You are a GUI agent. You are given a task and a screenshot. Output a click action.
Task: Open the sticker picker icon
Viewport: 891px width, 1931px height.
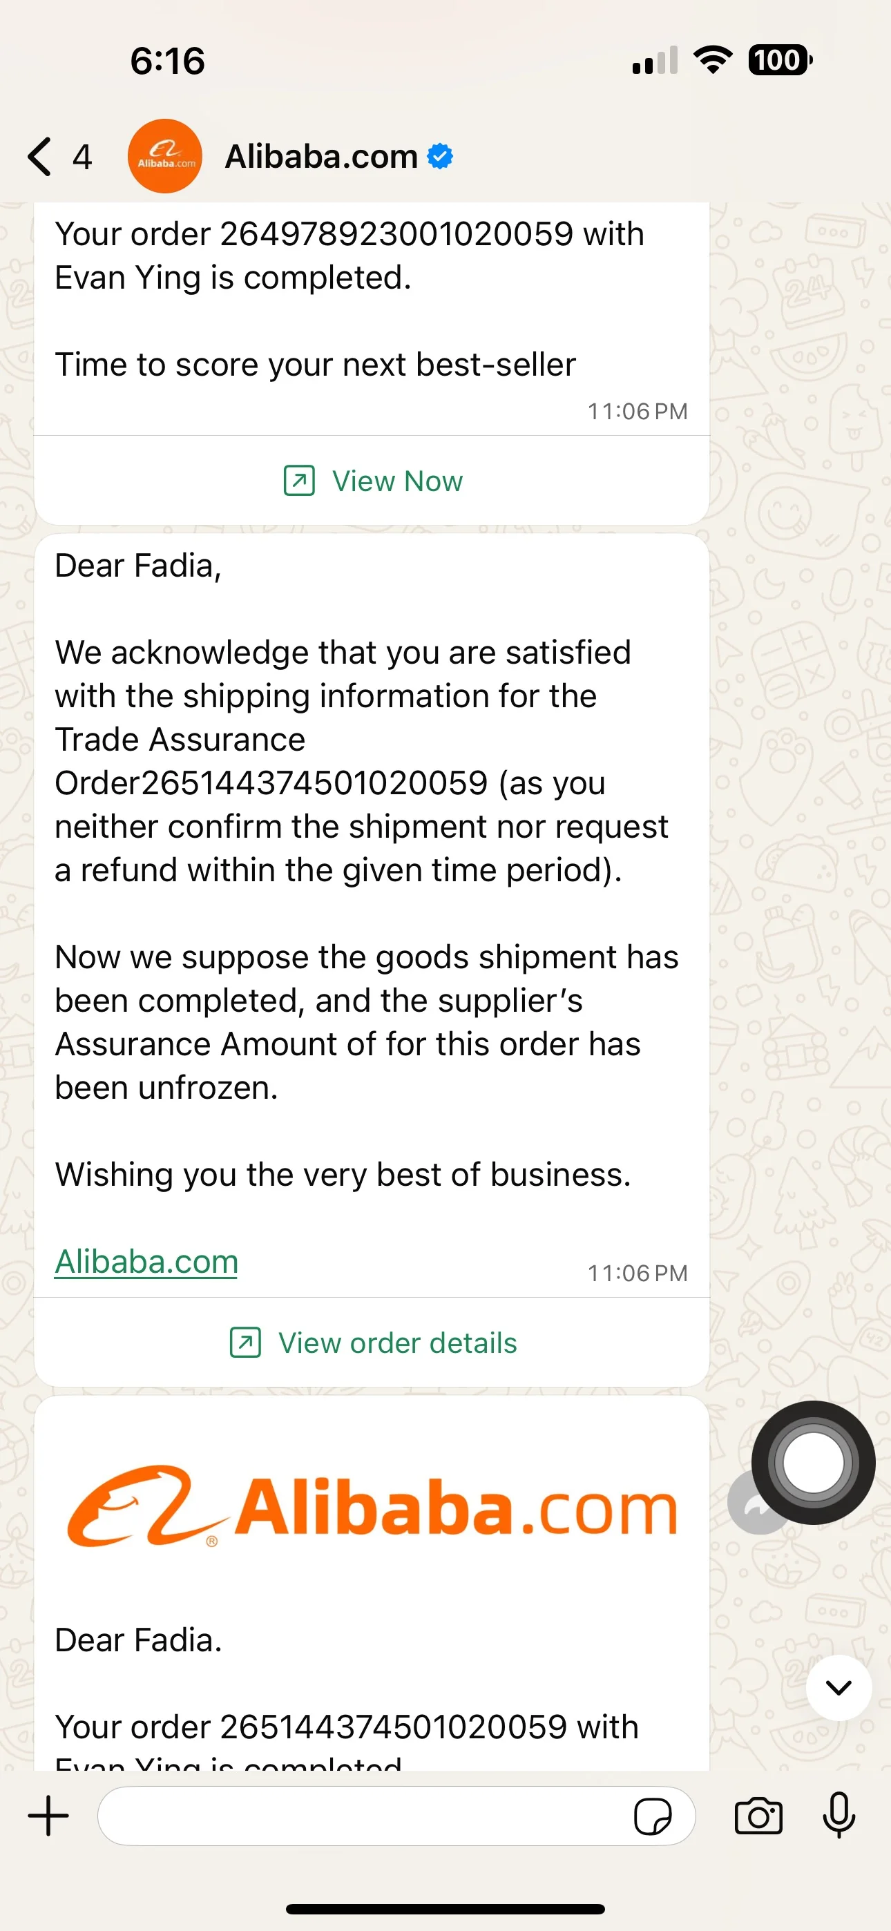click(653, 1817)
